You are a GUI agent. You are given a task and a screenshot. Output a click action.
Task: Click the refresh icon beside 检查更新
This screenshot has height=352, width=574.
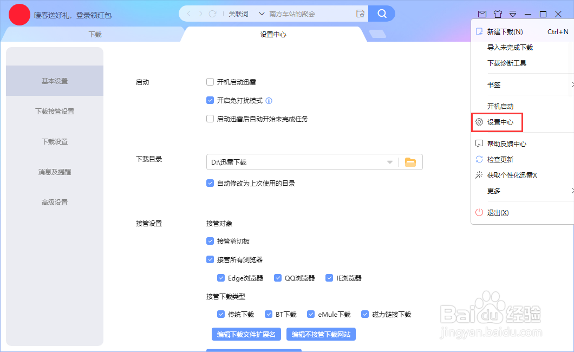pyautogui.click(x=479, y=159)
